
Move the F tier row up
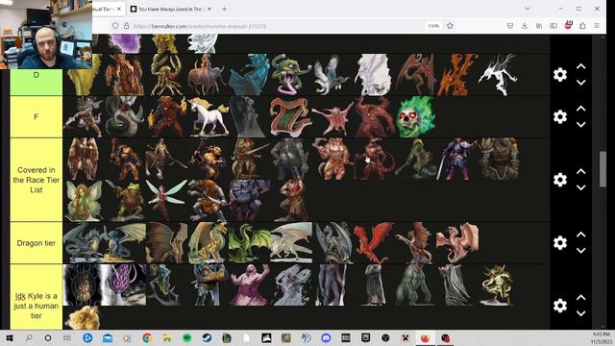click(x=580, y=109)
